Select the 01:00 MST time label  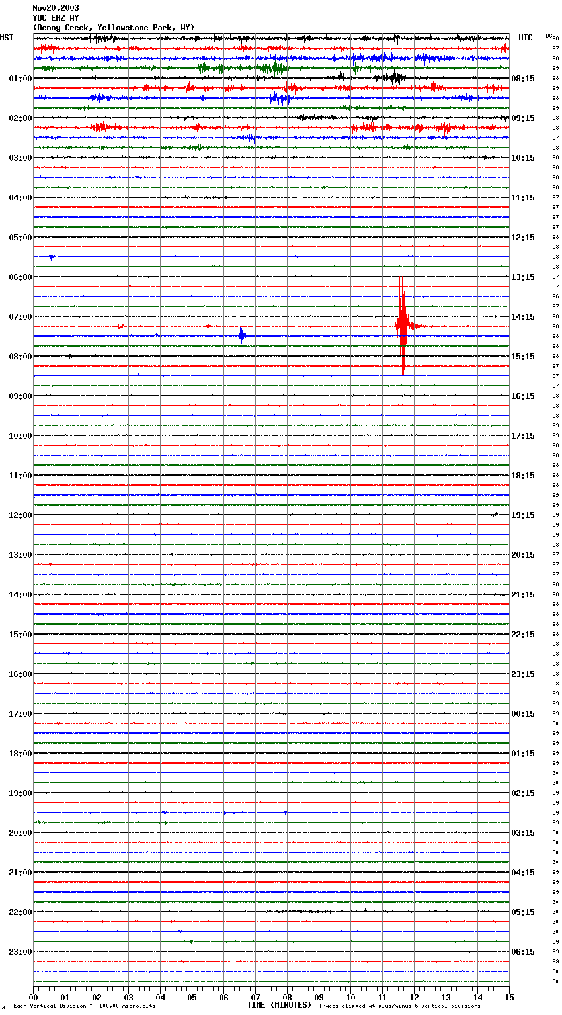point(20,79)
